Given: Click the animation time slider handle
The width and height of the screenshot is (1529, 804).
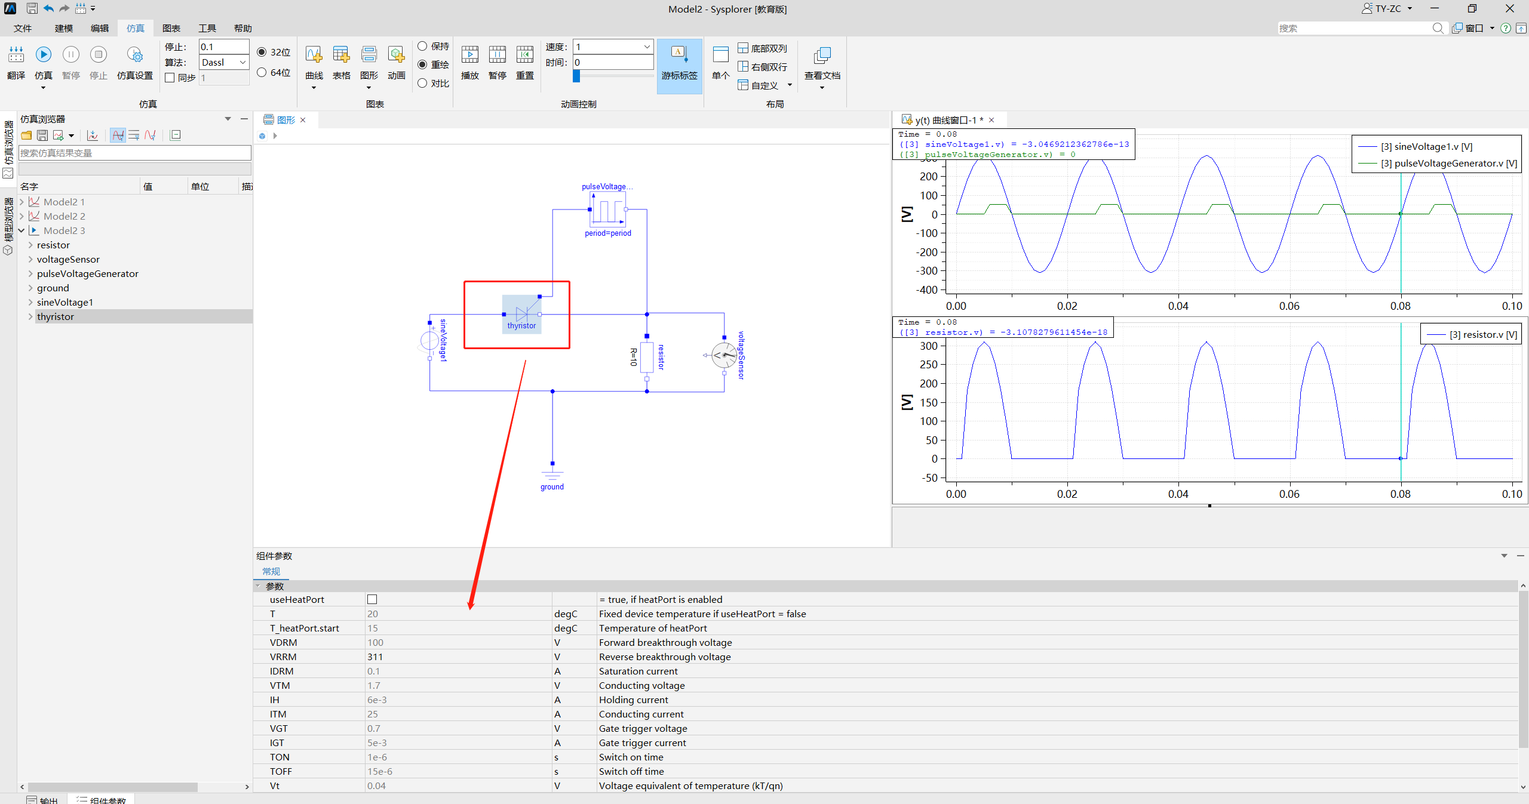Looking at the screenshot, I should click(576, 76).
